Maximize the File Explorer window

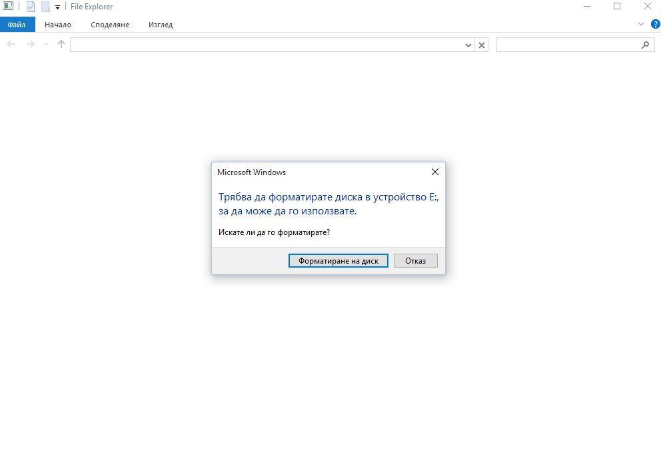617,6
